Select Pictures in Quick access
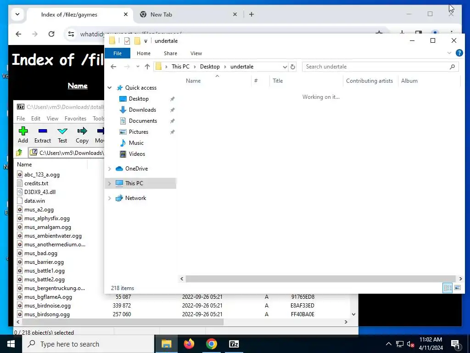470x353 pixels. click(139, 132)
